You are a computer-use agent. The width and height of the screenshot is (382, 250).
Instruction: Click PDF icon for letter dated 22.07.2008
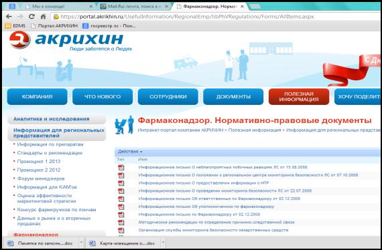point(121,191)
